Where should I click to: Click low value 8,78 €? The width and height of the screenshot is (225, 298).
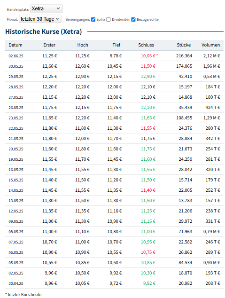point(116,56)
